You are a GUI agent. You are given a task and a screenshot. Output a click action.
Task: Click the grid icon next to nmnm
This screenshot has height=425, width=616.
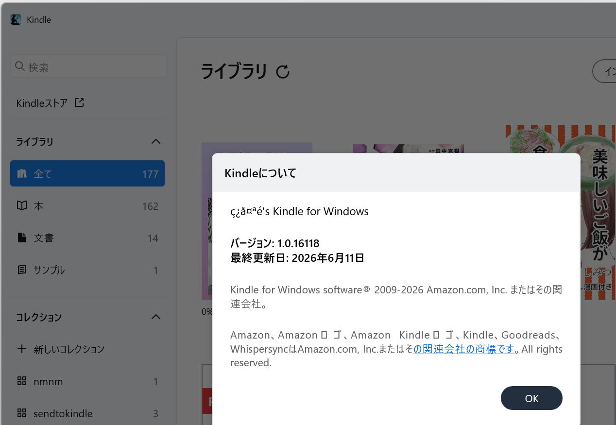21,381
